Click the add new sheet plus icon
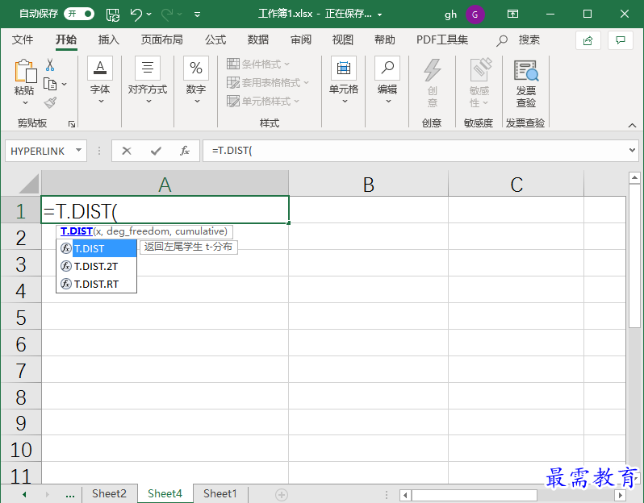The image size is (644, 503). pyautogui.click(x=282, y=494)
